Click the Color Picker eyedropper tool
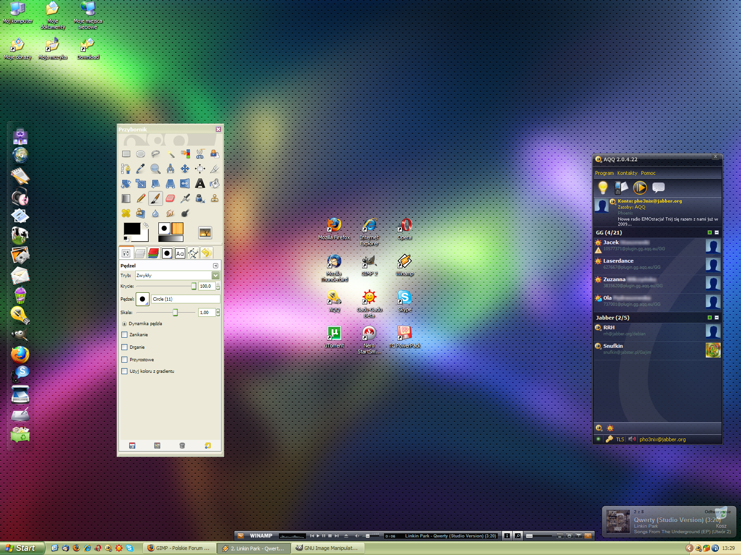 point(141,169)
